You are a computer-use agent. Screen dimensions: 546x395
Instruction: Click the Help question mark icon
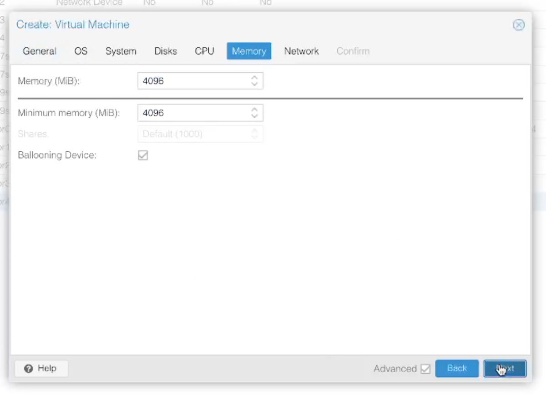click(x=29, y=368)
